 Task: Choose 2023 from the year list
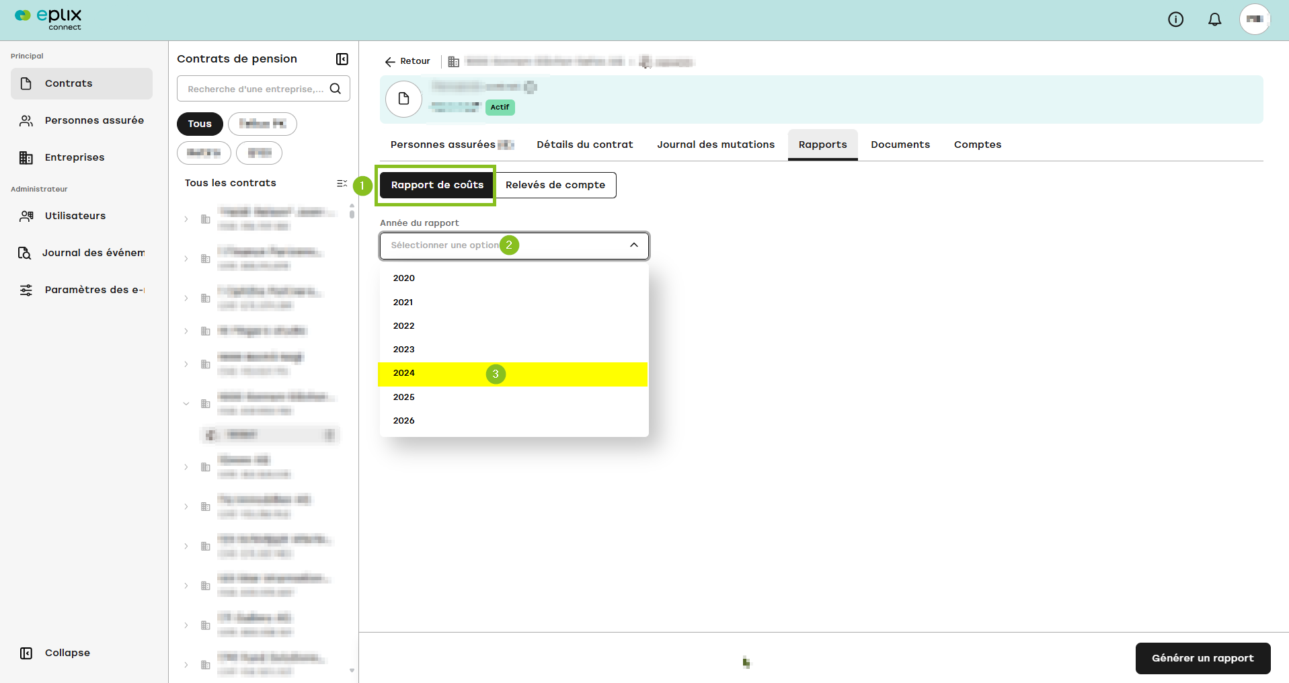click(514, 350)
